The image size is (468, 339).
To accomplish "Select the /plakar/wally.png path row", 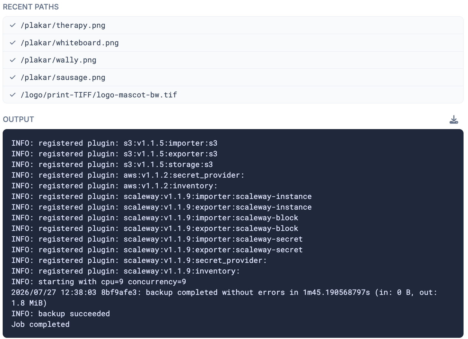I will [233, 60].
